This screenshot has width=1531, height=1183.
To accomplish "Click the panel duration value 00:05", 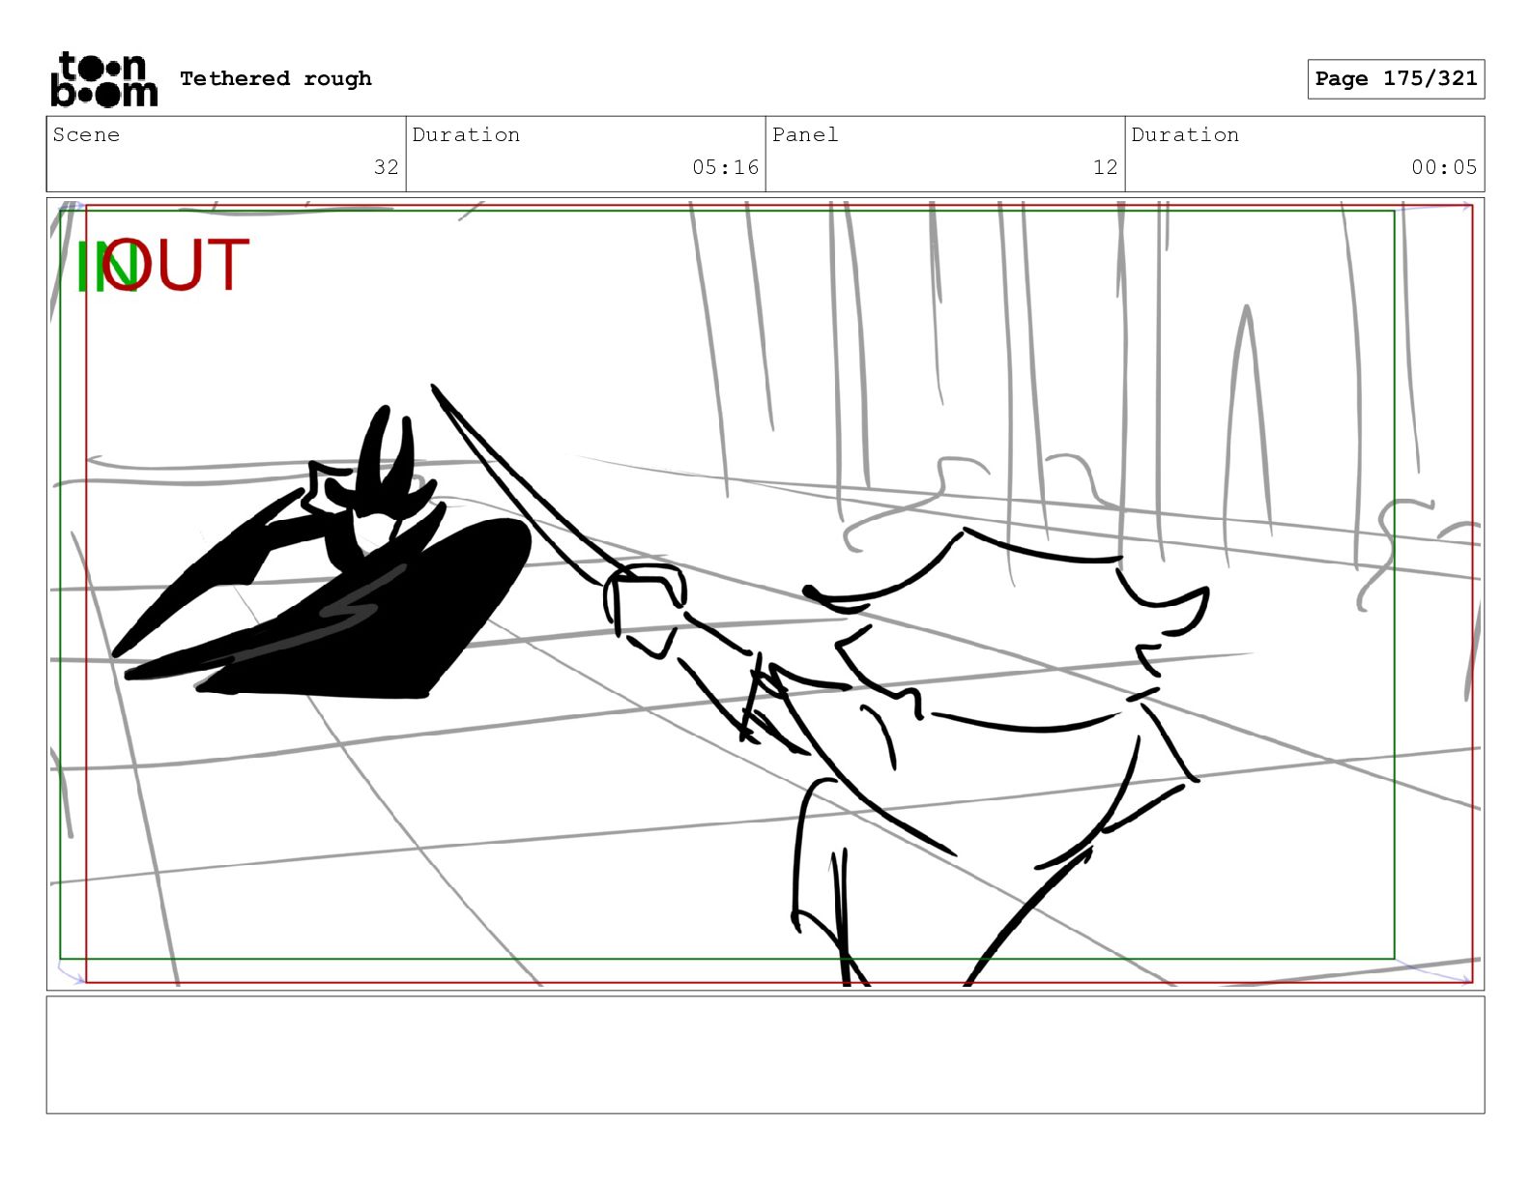I will [1444, 167].
